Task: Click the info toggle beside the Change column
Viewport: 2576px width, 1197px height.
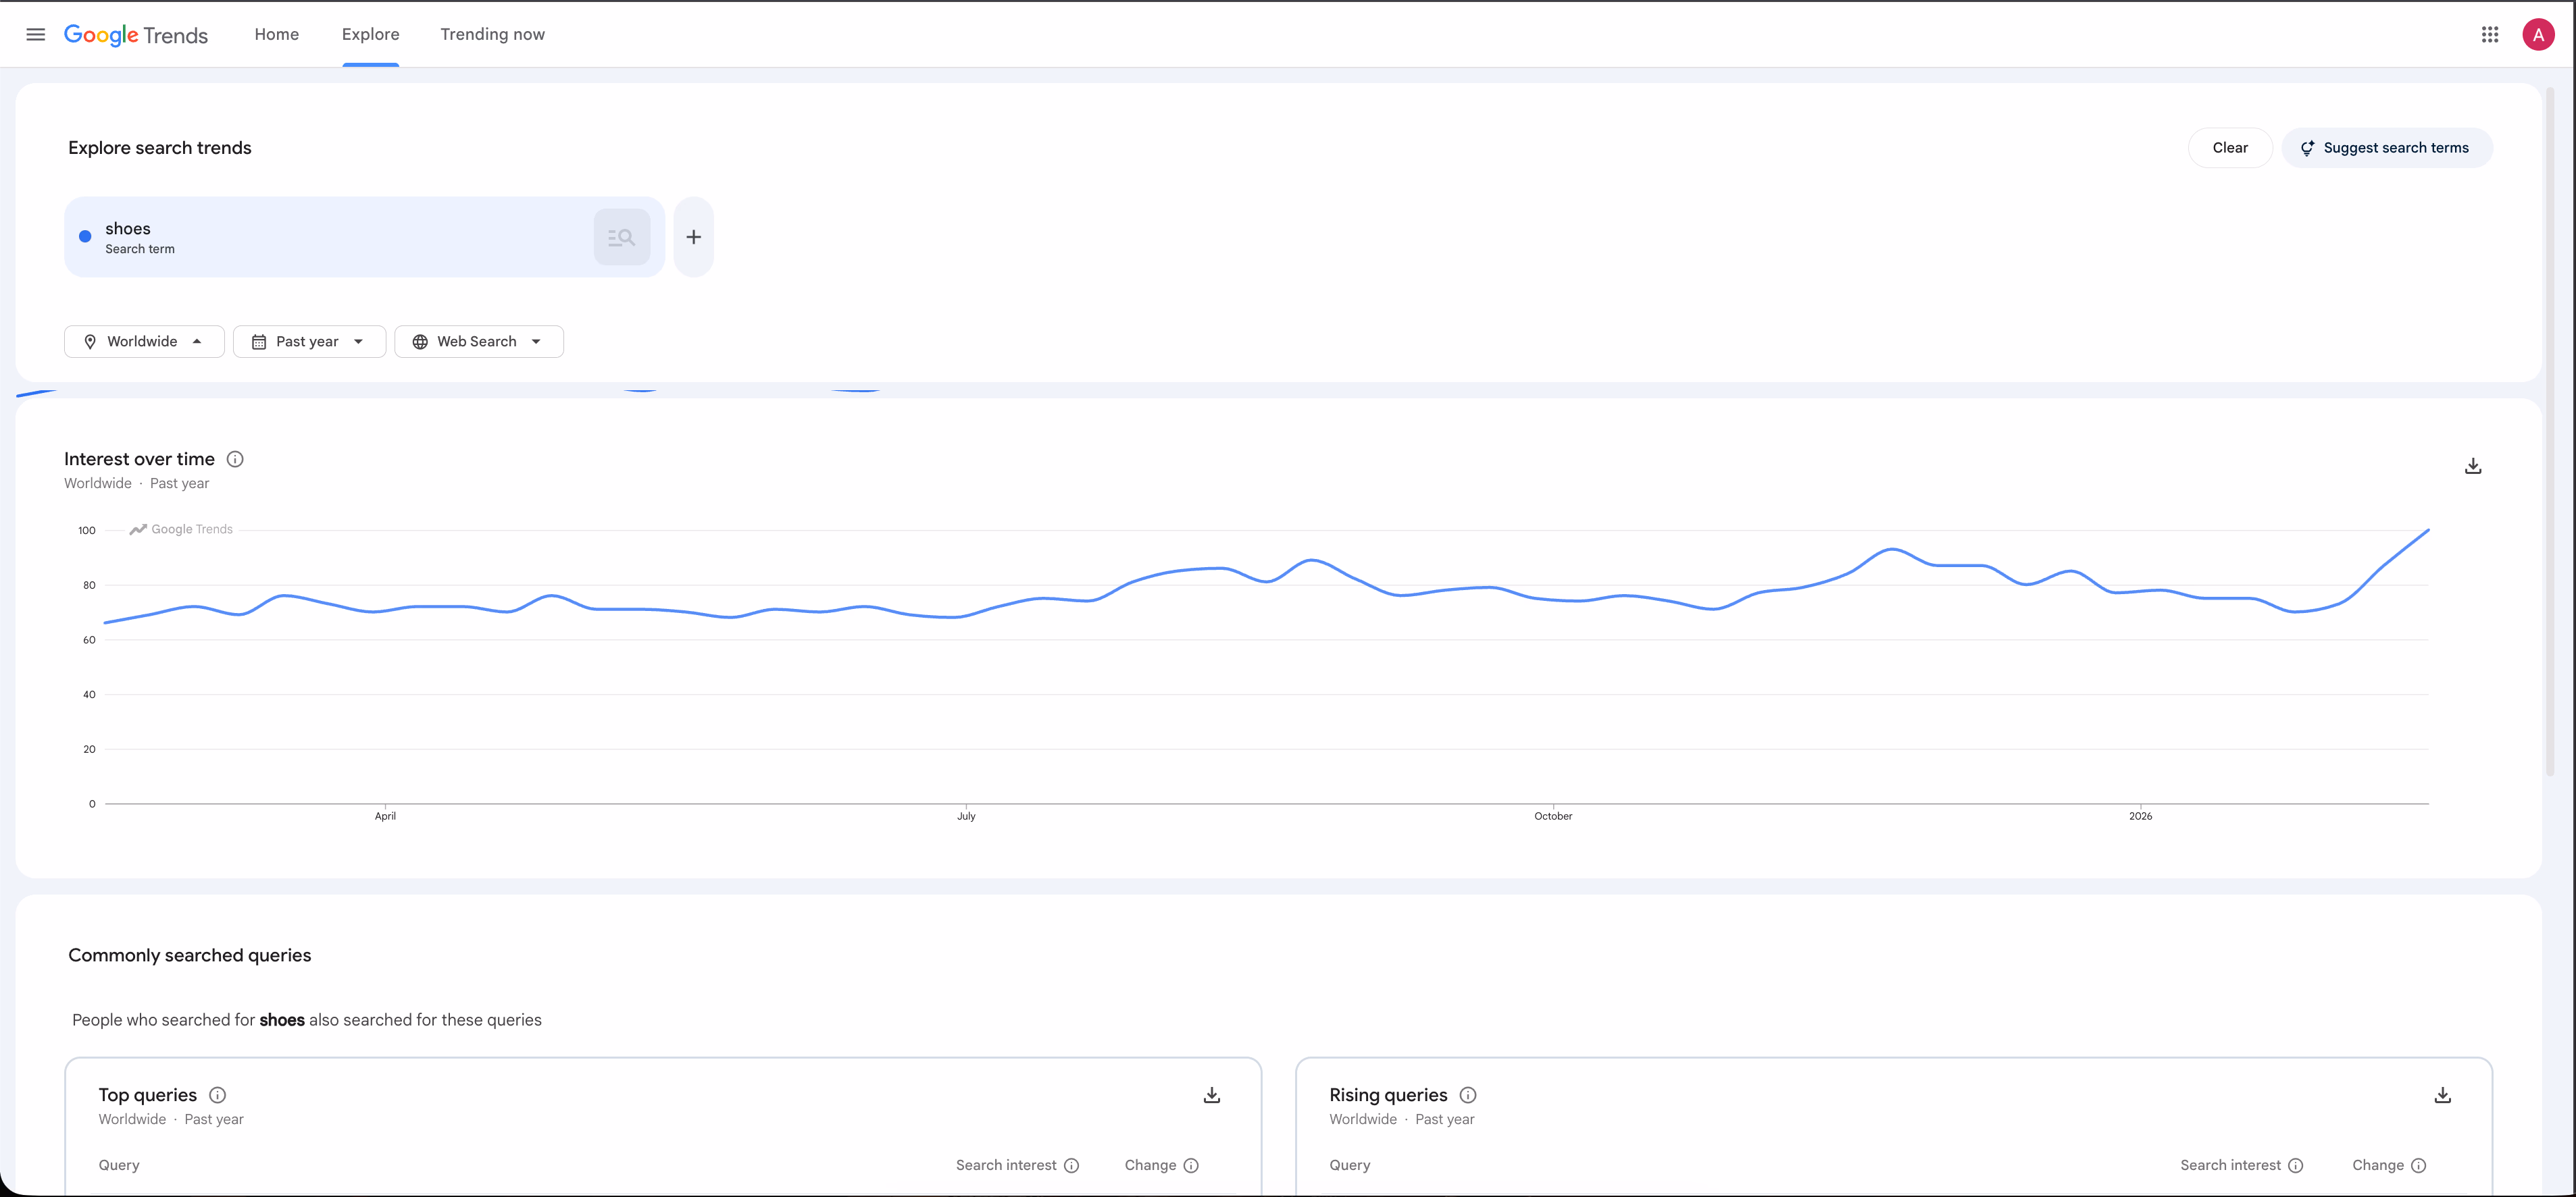Action: 1190,1165
